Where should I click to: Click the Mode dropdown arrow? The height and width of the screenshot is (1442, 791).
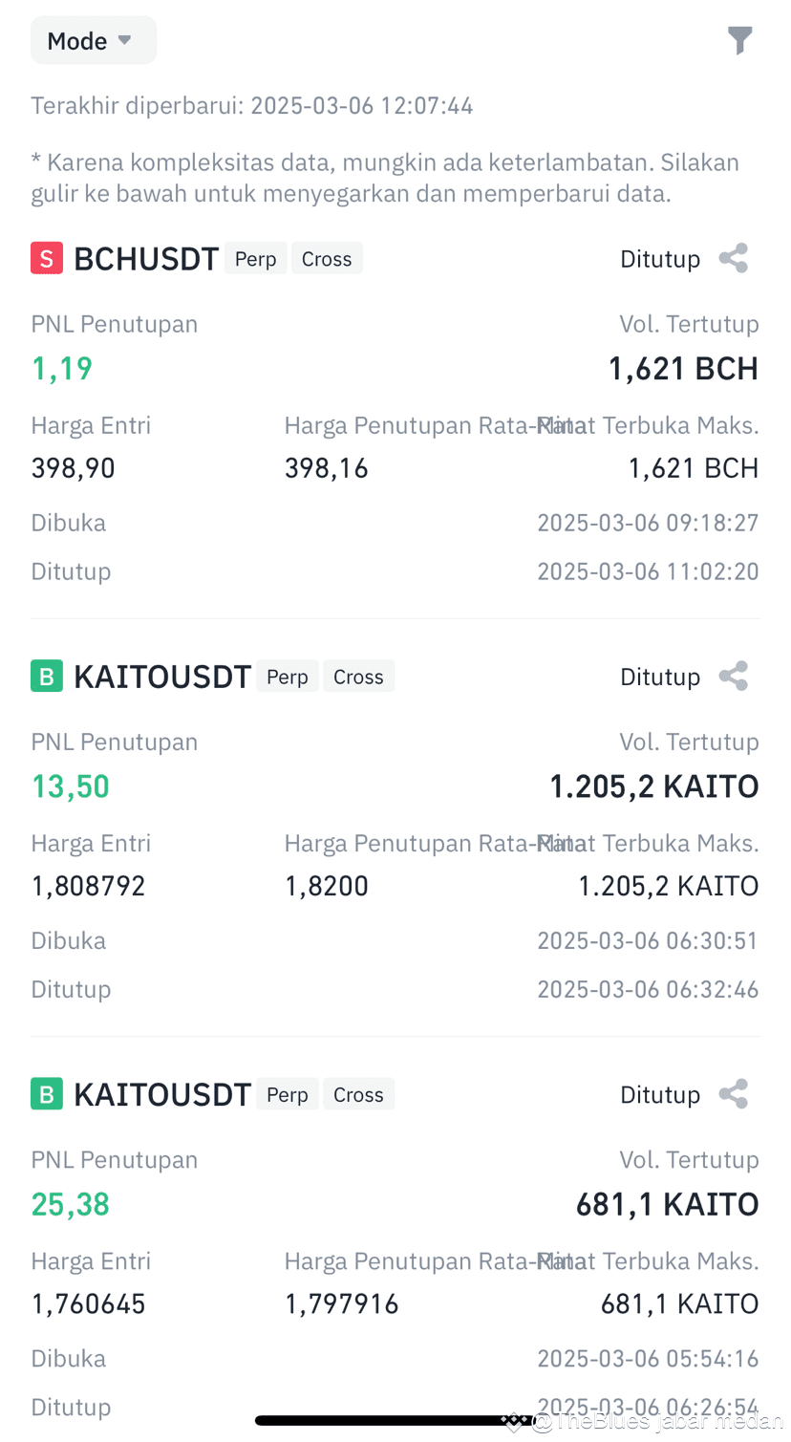click(124, 41)
